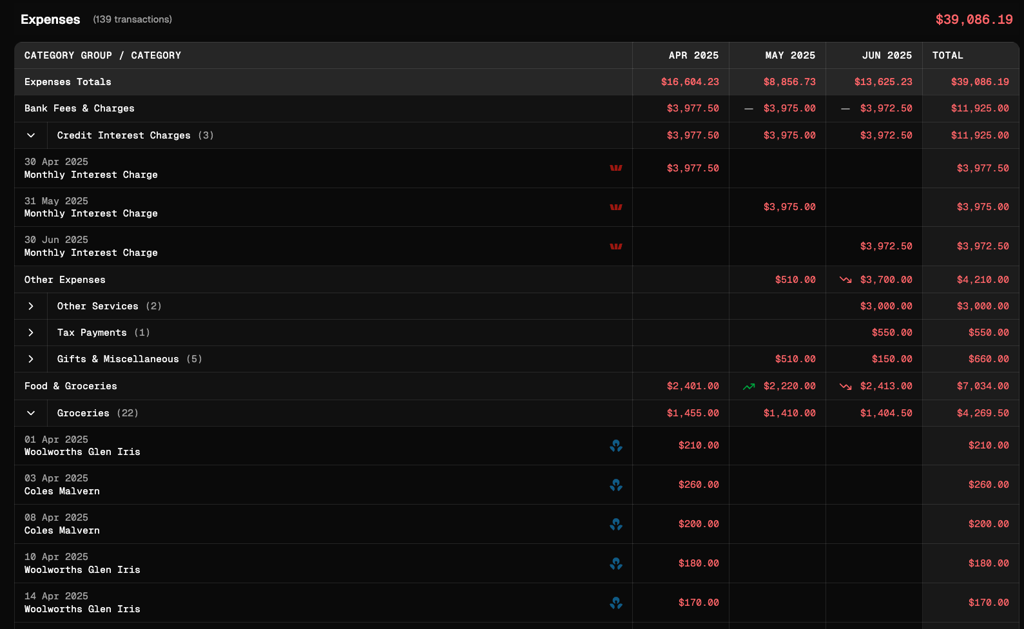1024x629 pixels.
Task: Click downward trend icon in Other Expenses Jun column
Action: (x=845, y=280)
